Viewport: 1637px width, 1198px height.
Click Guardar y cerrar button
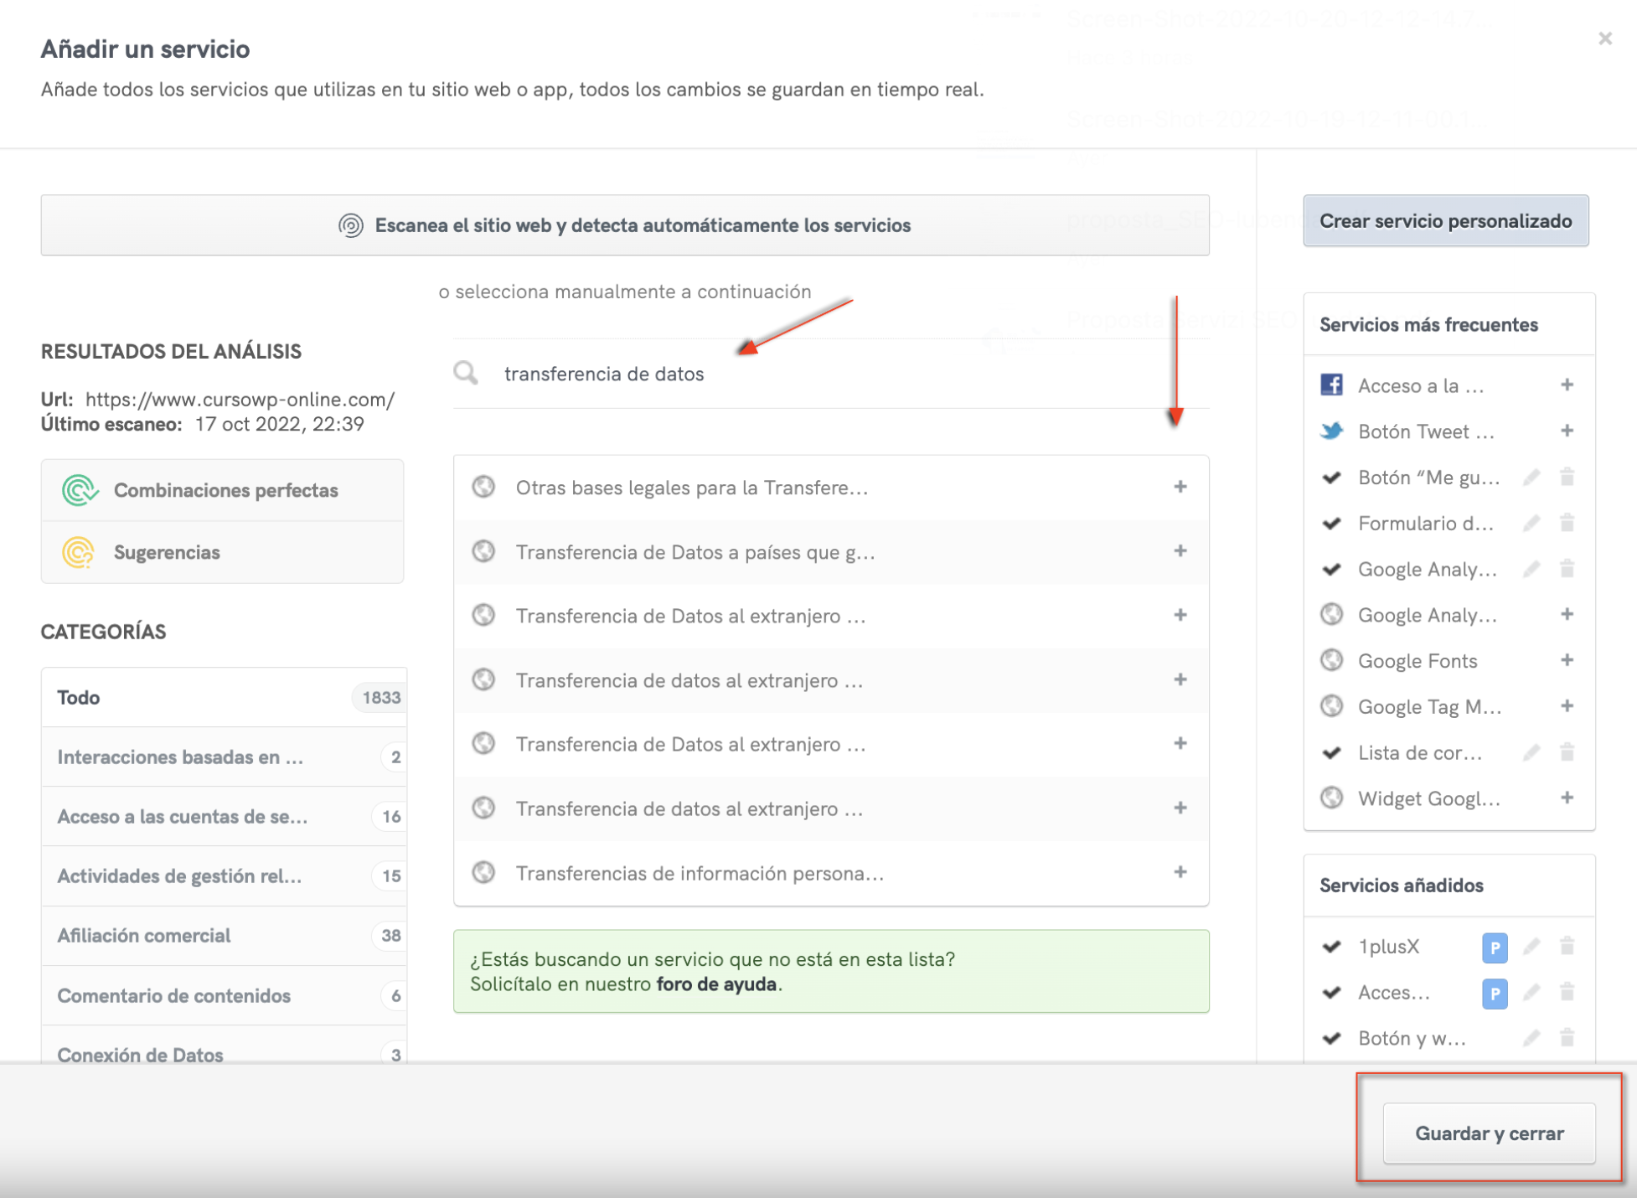tap(1489, 1133)
